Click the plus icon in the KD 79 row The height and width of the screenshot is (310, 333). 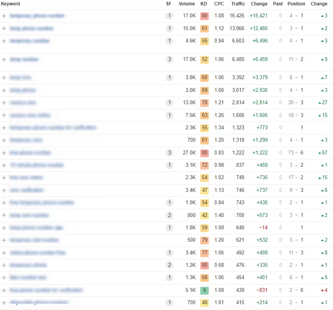[4, 240]
